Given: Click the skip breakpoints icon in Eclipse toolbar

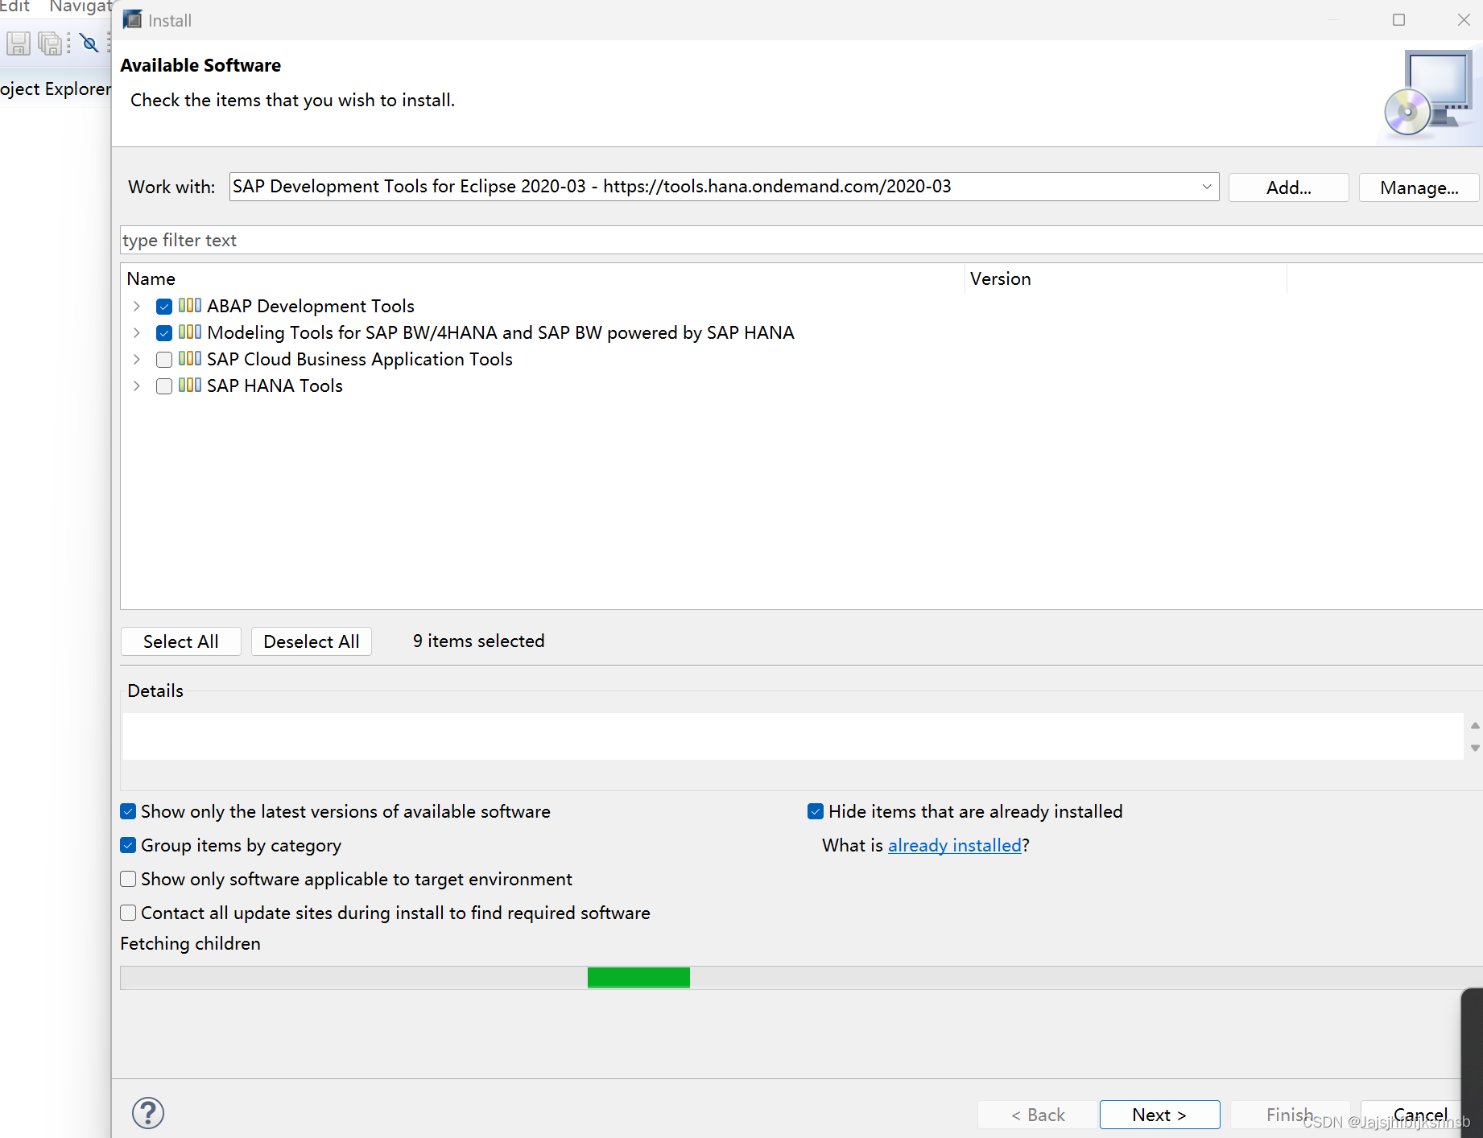Looking at the screenshot, I should click(89, 43).
